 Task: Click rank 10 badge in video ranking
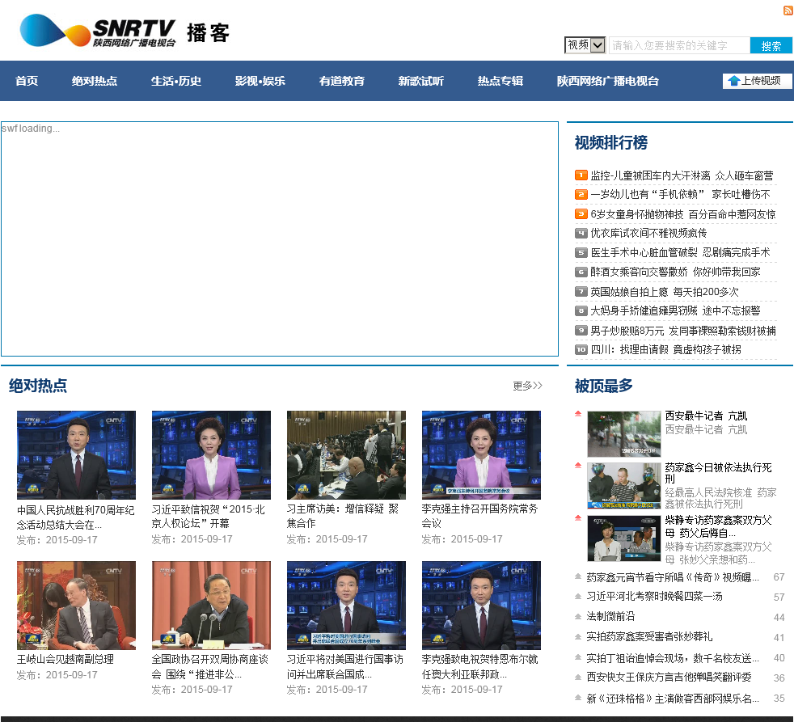pos(581,350)
